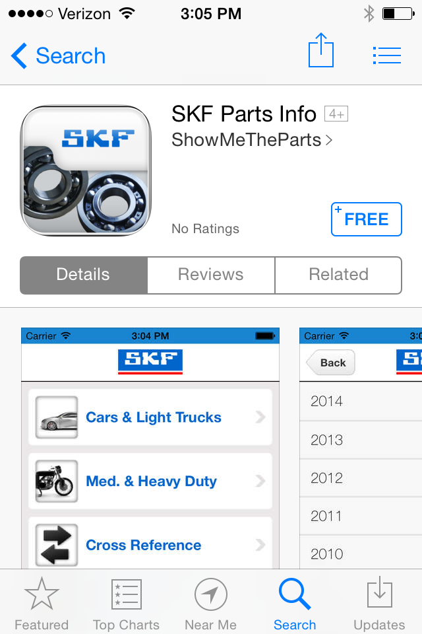The image size is (422, 634).
Task: Open the second screenshot showing years list
Action: 361,448
